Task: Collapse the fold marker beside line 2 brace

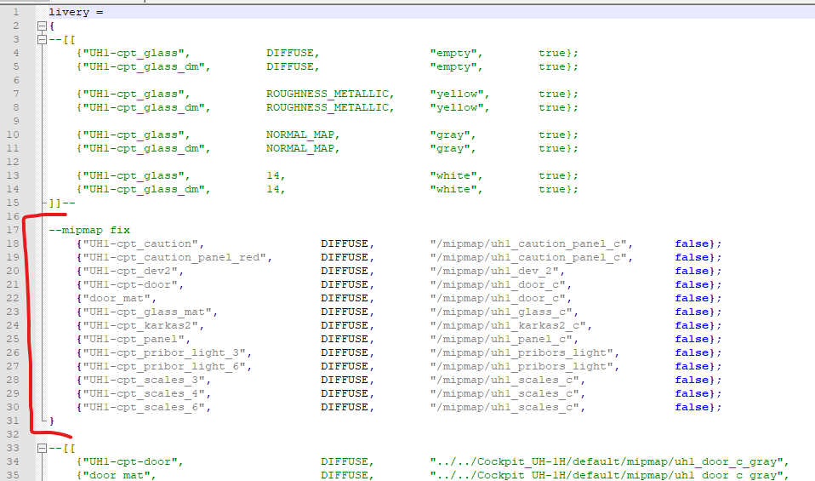Action: (x=42, y=26)
